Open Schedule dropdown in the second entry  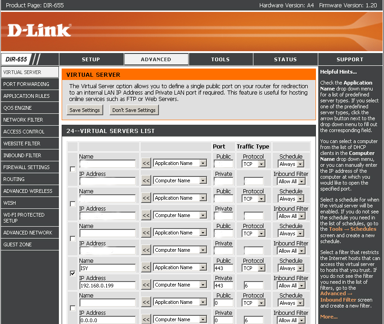click(291, 199)
